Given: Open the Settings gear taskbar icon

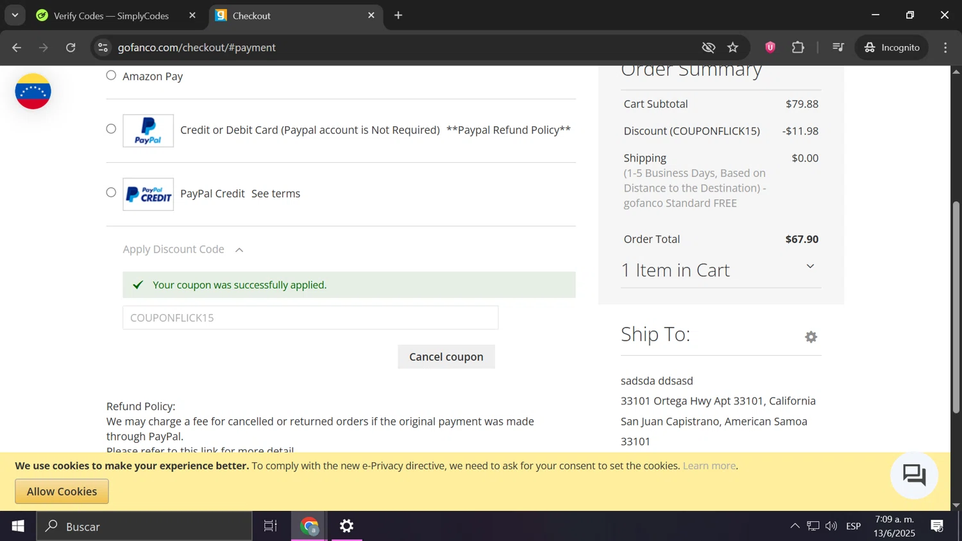Looking at the screenshot, I should (346, 526).
